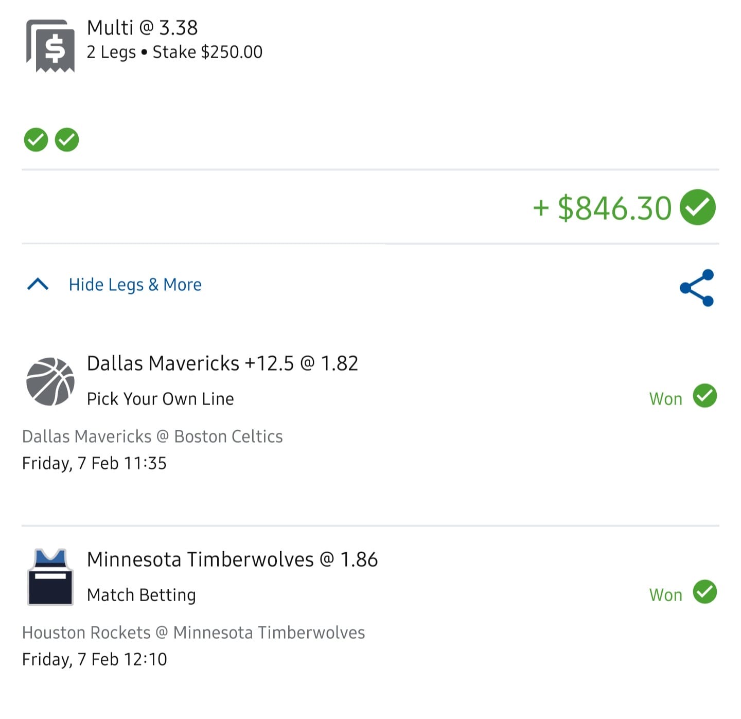Screen dimensions: 741x719
Task: Tap the basketball icon for Mavericks leg
Action: tap(50, 381)
